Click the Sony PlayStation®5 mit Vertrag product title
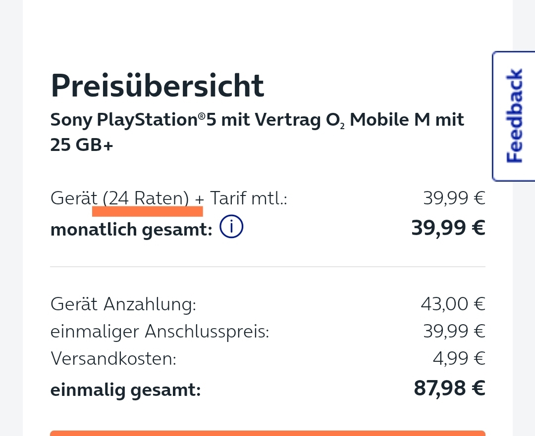Viewport: 535px width, 436px height. 257,120
